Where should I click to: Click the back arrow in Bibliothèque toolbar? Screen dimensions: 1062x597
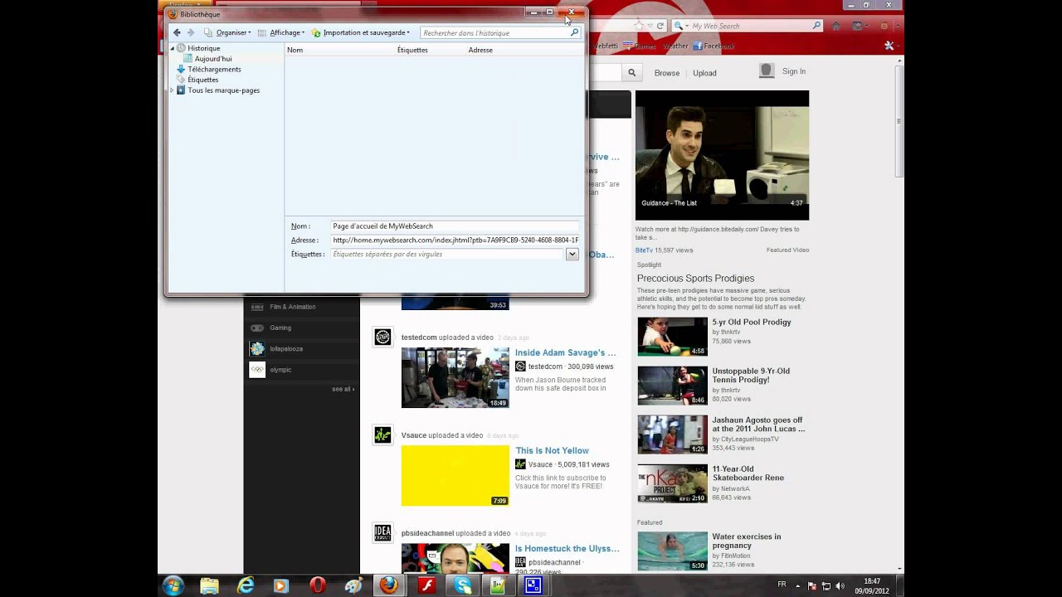177,32
